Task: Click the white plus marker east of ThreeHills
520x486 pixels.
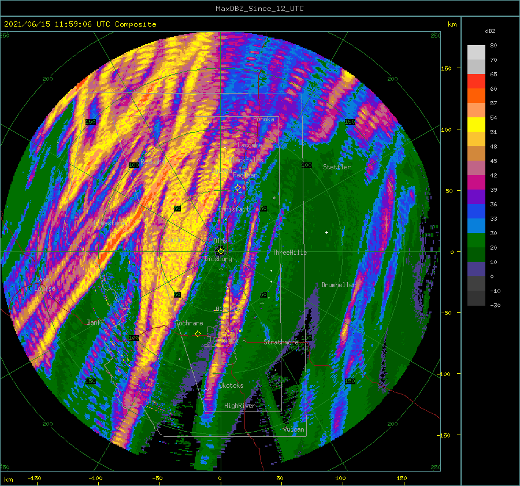Action: click(x=326, y=232)
